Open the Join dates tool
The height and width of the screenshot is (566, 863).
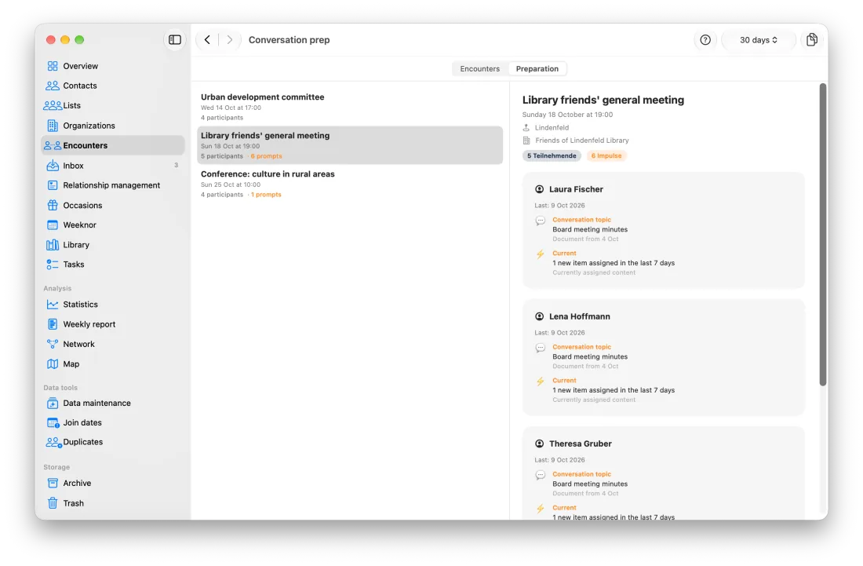click(x=113, y=423)
